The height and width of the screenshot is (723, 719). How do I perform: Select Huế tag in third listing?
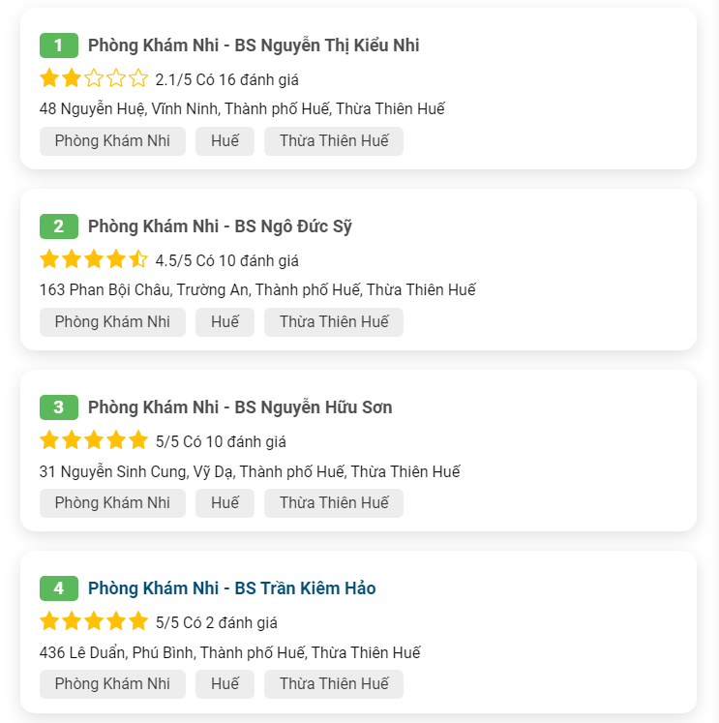225,503
